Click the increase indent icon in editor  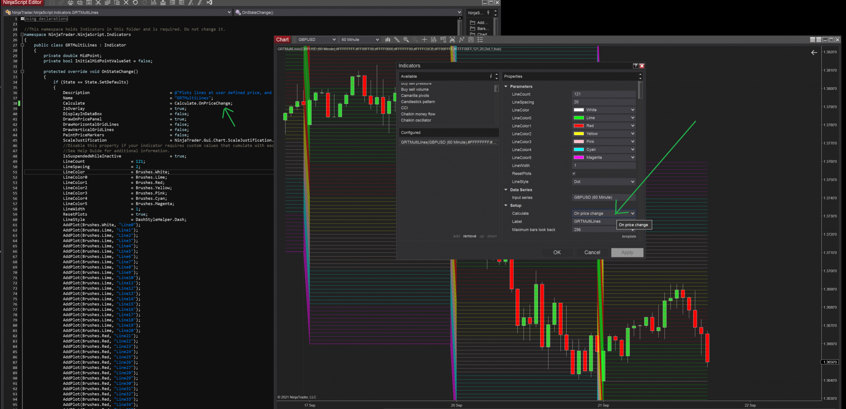(x=182, y=3)
